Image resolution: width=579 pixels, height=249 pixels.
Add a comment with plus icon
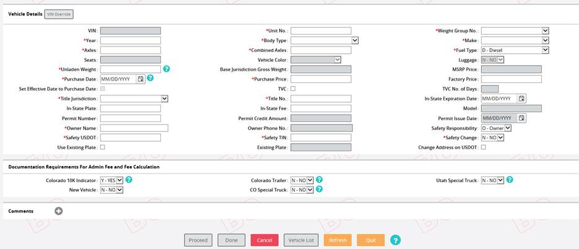pos(59,211)
